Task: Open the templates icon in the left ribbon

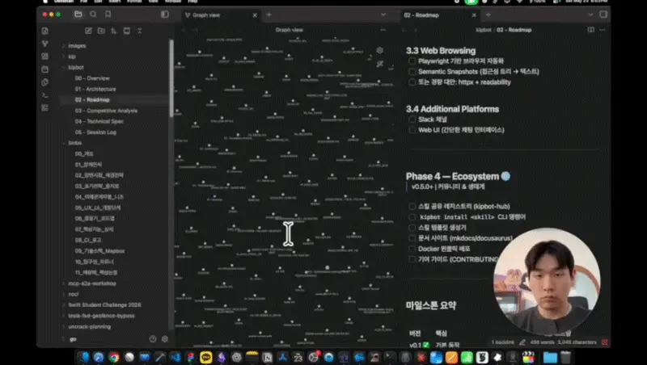Action: point(45,82)
